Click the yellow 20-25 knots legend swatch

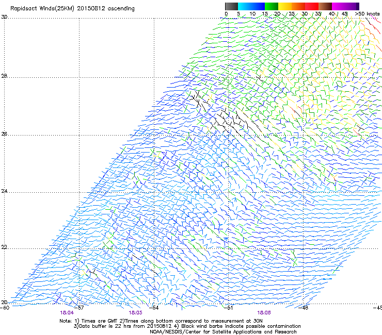pyautogui.click(x=285, y=6)
